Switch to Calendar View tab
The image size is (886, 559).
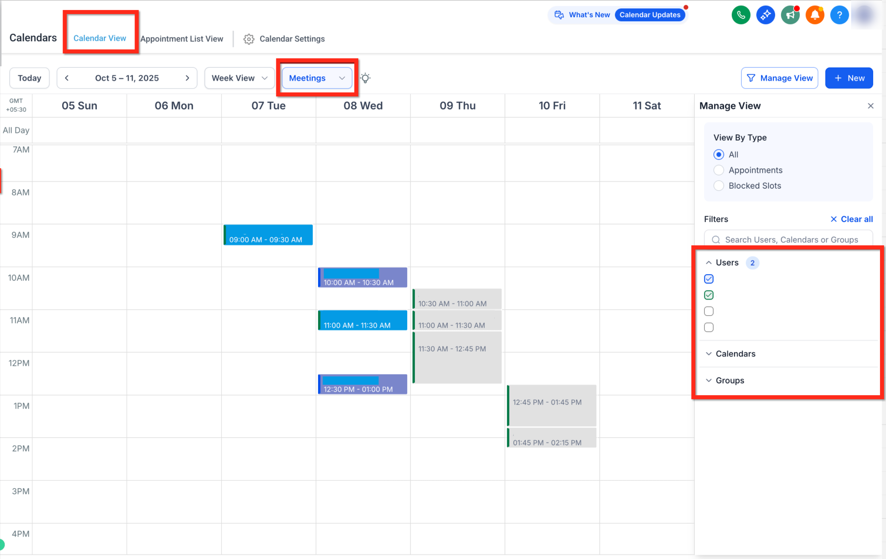click(100, 38)
